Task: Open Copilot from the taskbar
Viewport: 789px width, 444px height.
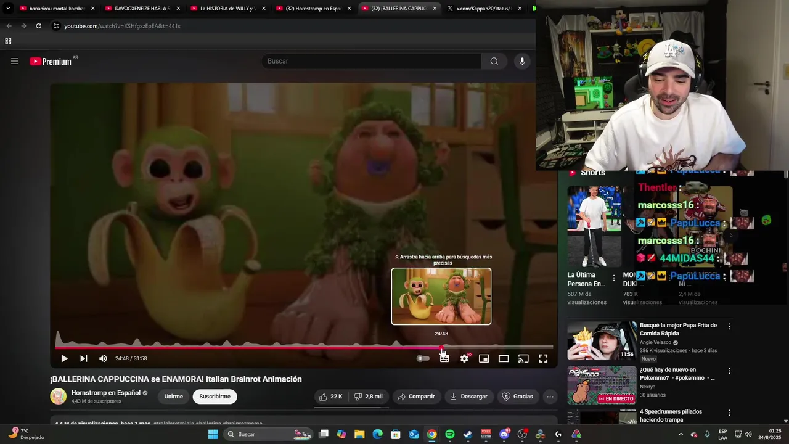Action: click(x=341, y=434)
